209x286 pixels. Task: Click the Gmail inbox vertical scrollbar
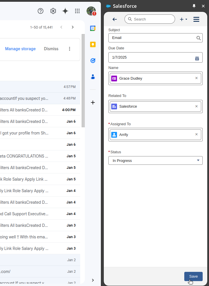(83, 81)
